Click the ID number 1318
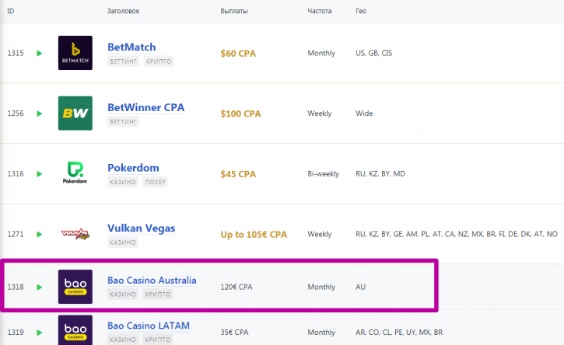The width and height of the screenshot is (564, 345). (16, 287)
